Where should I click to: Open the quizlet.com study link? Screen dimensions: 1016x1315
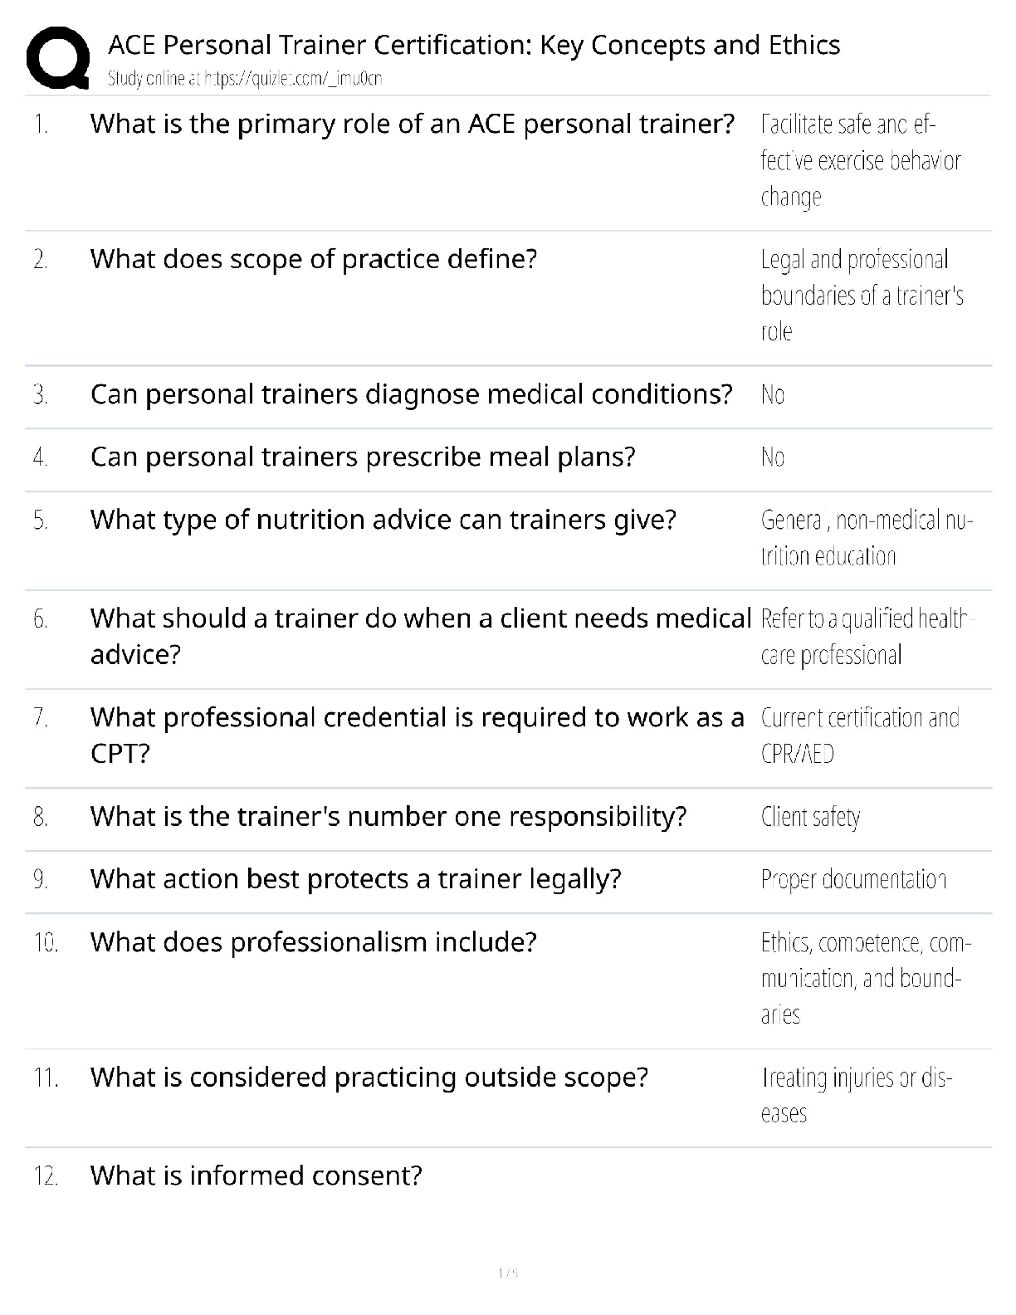click(x=245, y=79)
